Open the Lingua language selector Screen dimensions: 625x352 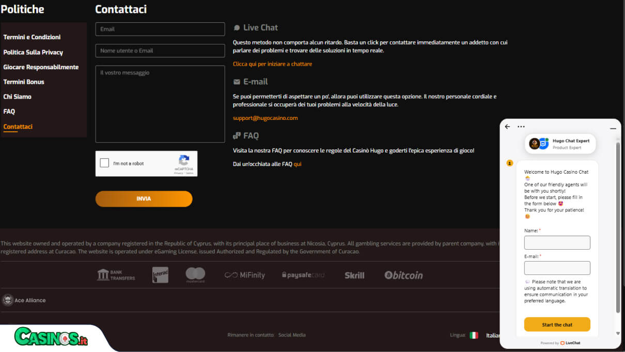point(484,335)
